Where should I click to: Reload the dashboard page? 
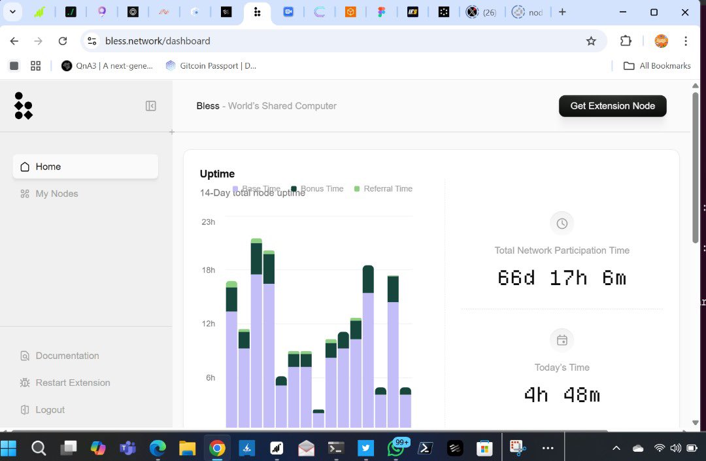[63, 41]
